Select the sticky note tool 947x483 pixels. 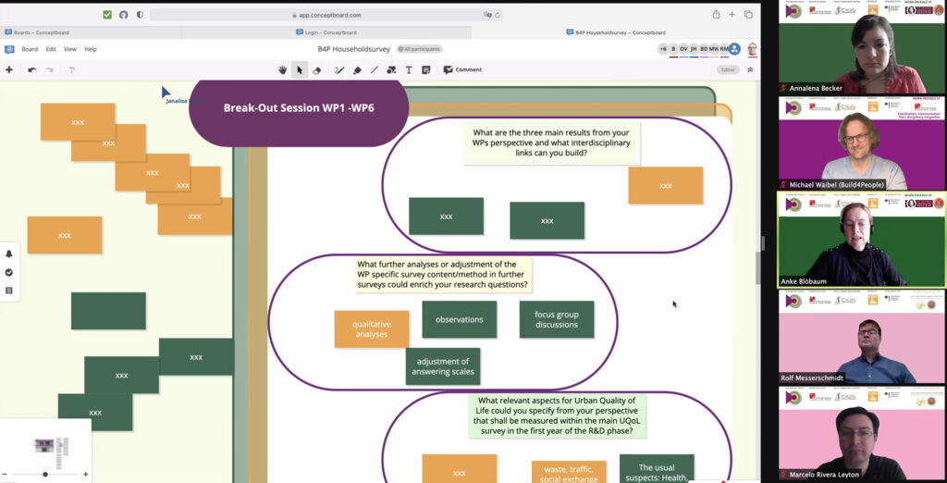pyautogui.click(x=425, y=70)
